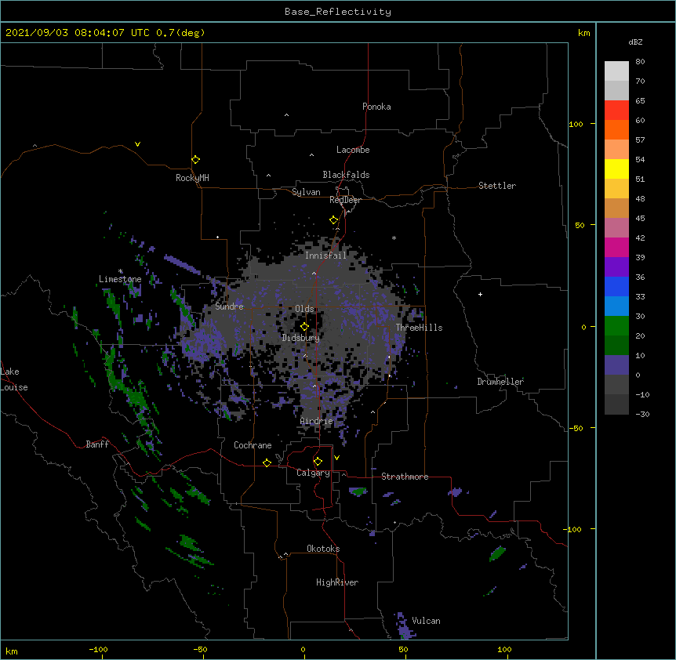The image size is (676, 660).
Task: Select the yellow 51–54 dBZ legend swatch
Action: 616,169
